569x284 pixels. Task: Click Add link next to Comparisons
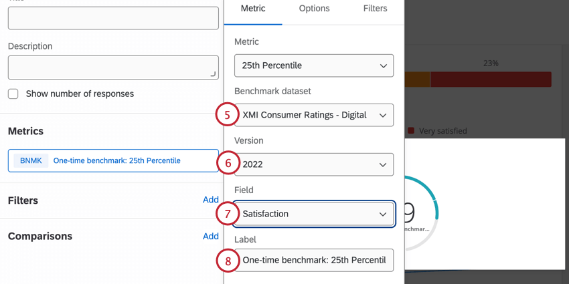210,236
